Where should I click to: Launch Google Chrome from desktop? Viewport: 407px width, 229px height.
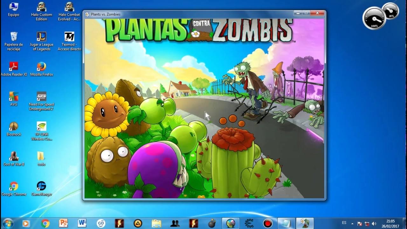pos(14,189)
